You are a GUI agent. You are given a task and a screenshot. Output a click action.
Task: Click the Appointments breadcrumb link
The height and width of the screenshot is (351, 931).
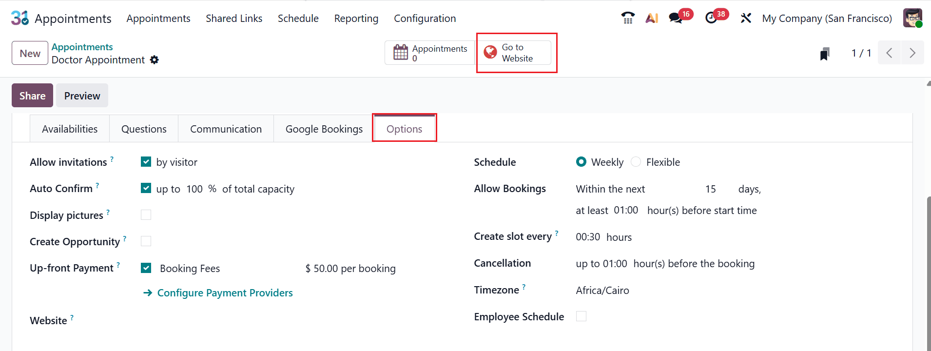point(82,47)
